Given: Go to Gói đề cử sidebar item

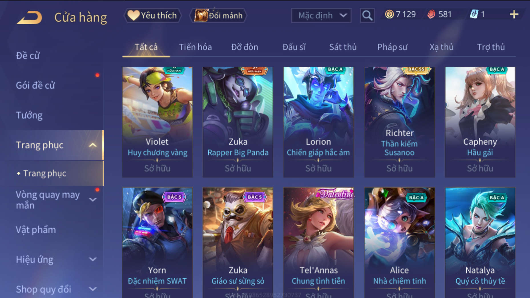Looking at the screenshot, I should point(35,85).
